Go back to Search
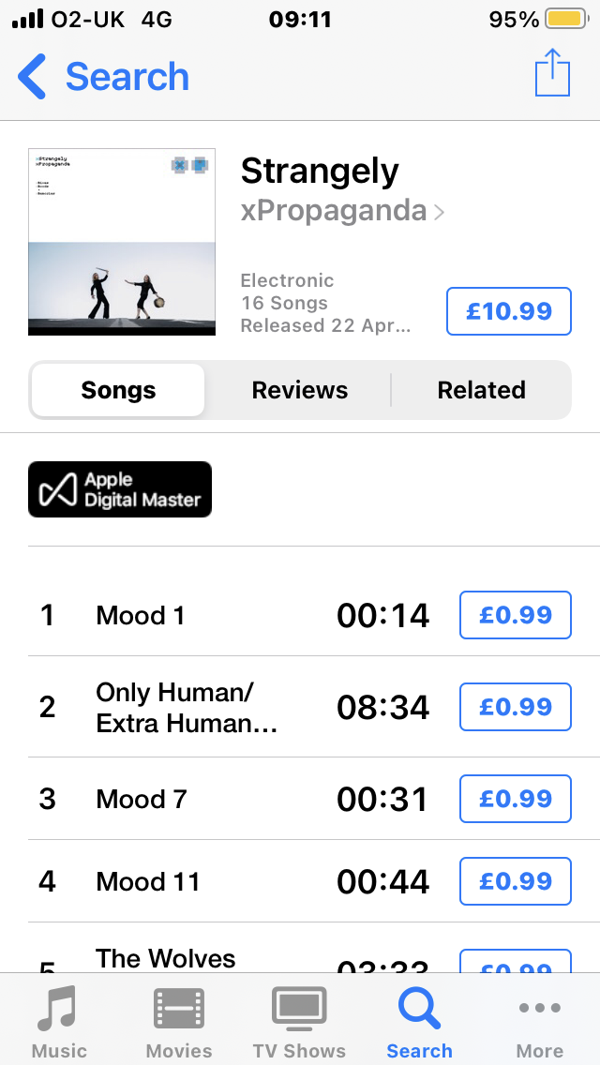The width and height of the screenshot is (600, 1065). coord(103,76)
